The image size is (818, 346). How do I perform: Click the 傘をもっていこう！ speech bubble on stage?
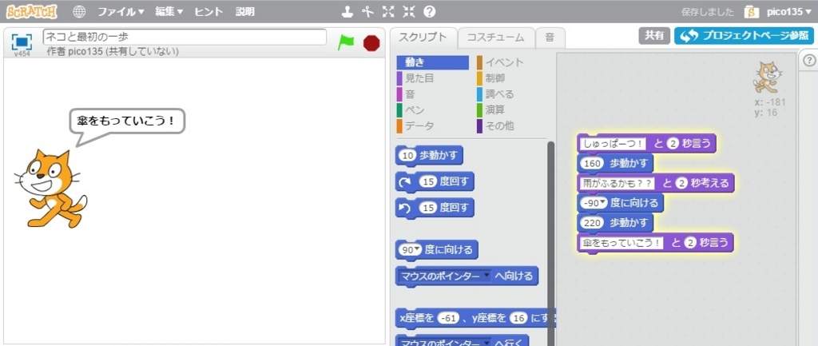point(127,122)
